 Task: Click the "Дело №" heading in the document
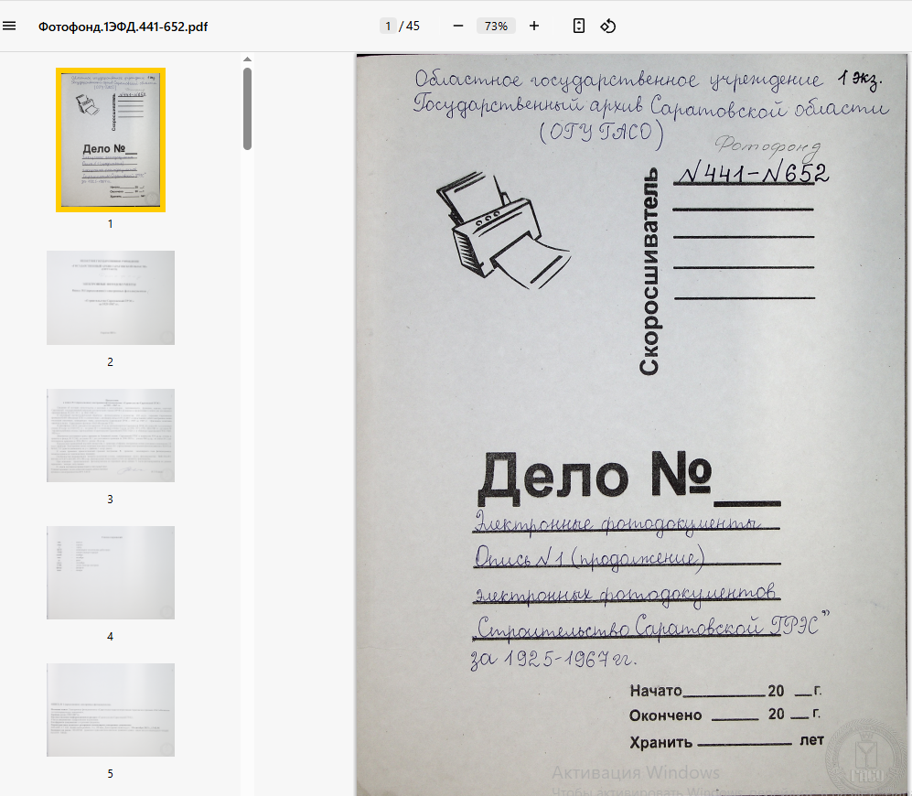point(595,476)
